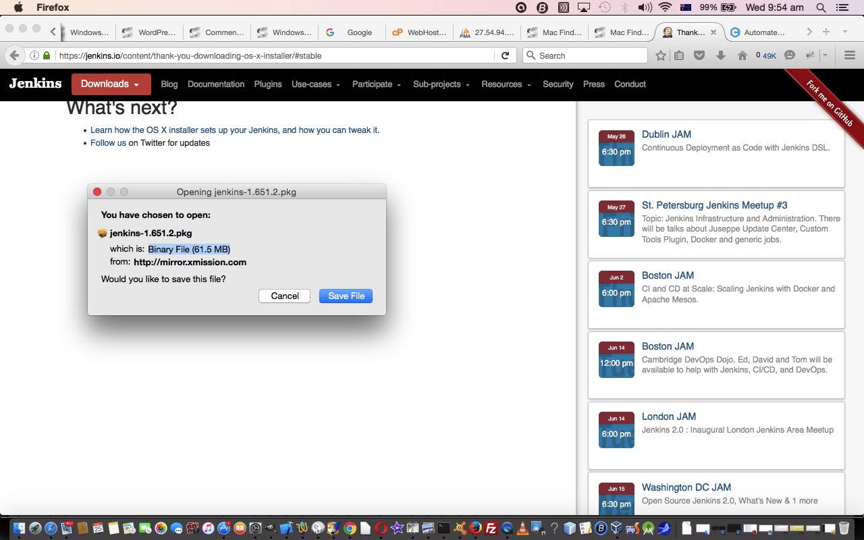The height and width of the screenshot is (540, 864).
Task: Switch to the WebHost tab
Action: tap(419, 32)
